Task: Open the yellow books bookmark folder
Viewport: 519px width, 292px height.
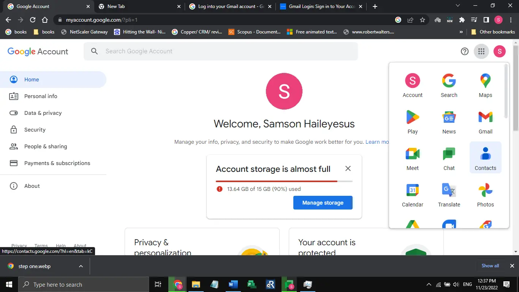Action: tap(44, 32)
